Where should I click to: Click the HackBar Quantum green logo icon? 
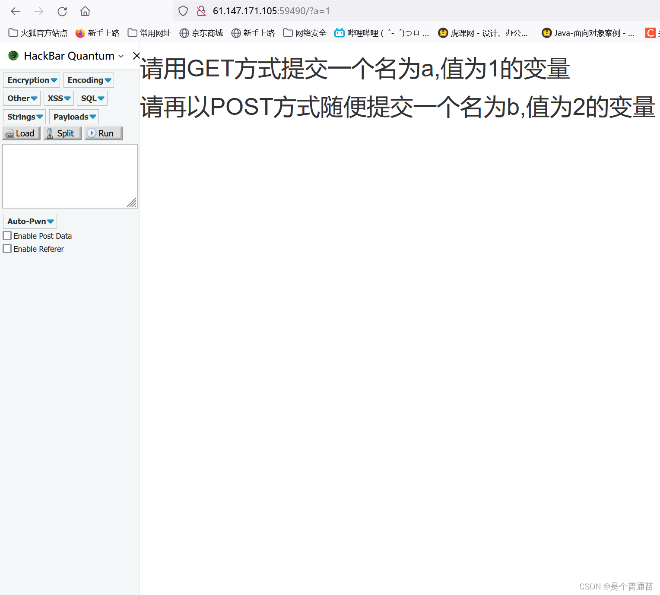pos(13,56)
